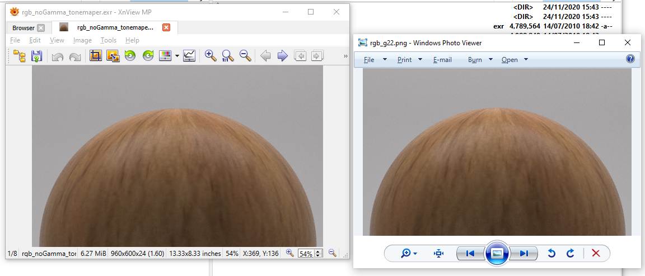
Task: Click the Save icon in XnView toolbar
Action: point(37,56)
